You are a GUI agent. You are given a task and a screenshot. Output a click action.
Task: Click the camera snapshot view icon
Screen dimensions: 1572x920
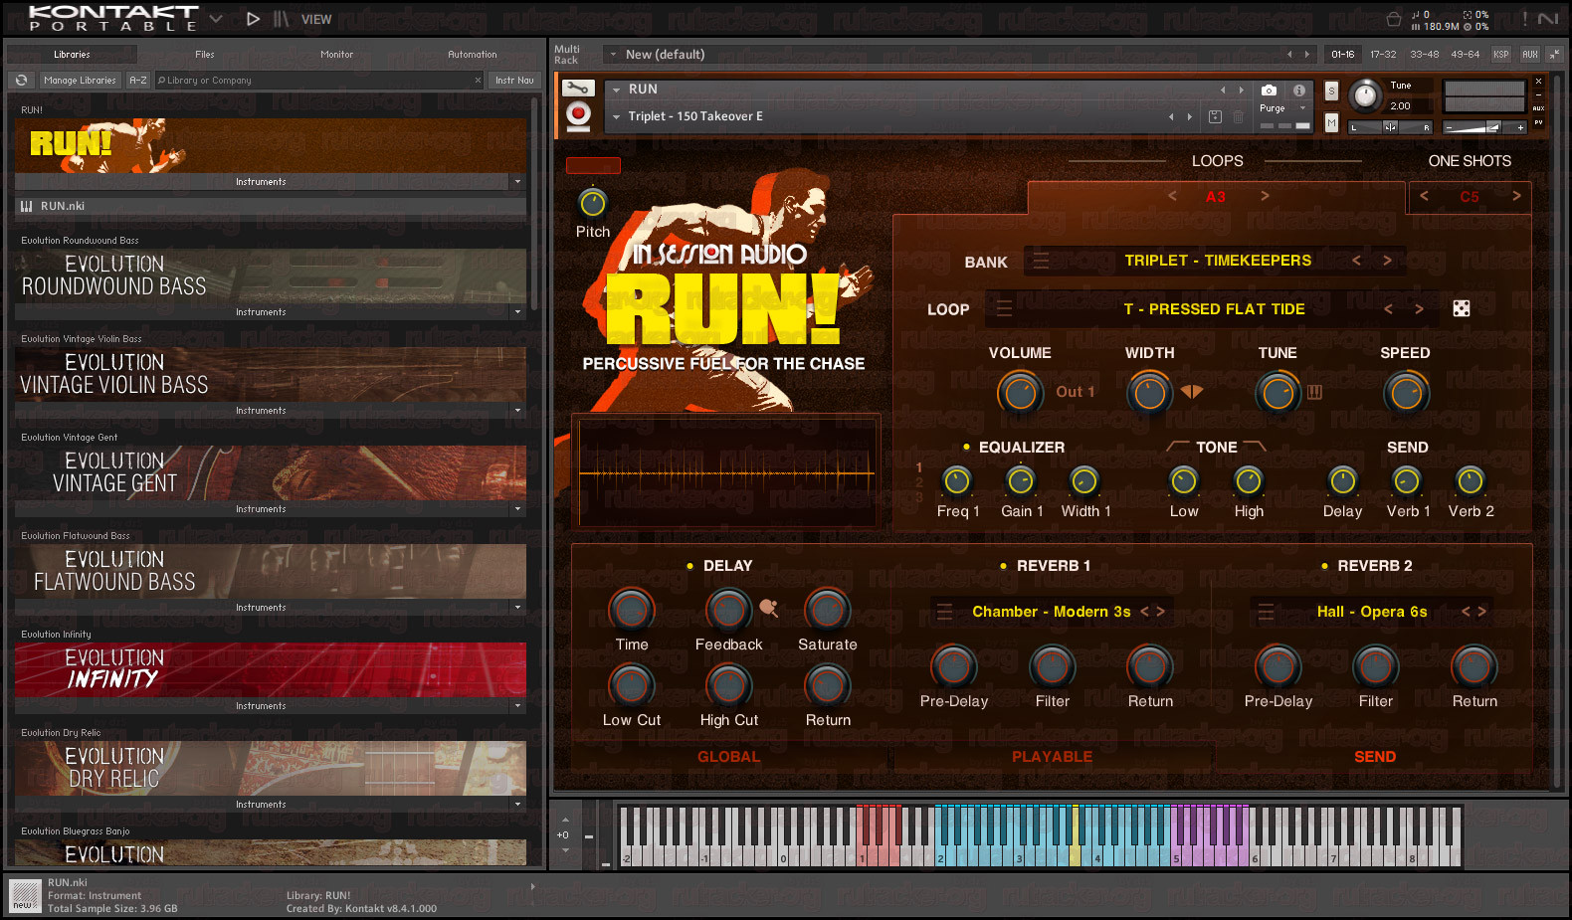click(1269, 90)
